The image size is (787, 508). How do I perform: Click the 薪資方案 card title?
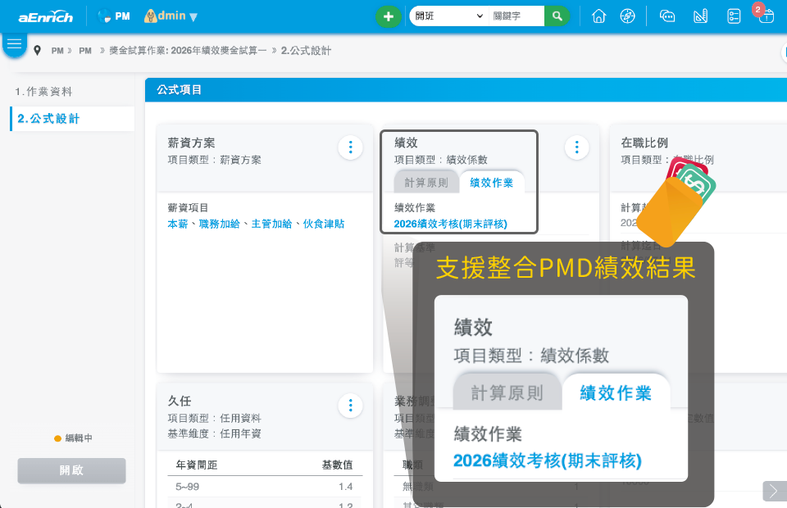click(x=191, y=143)
